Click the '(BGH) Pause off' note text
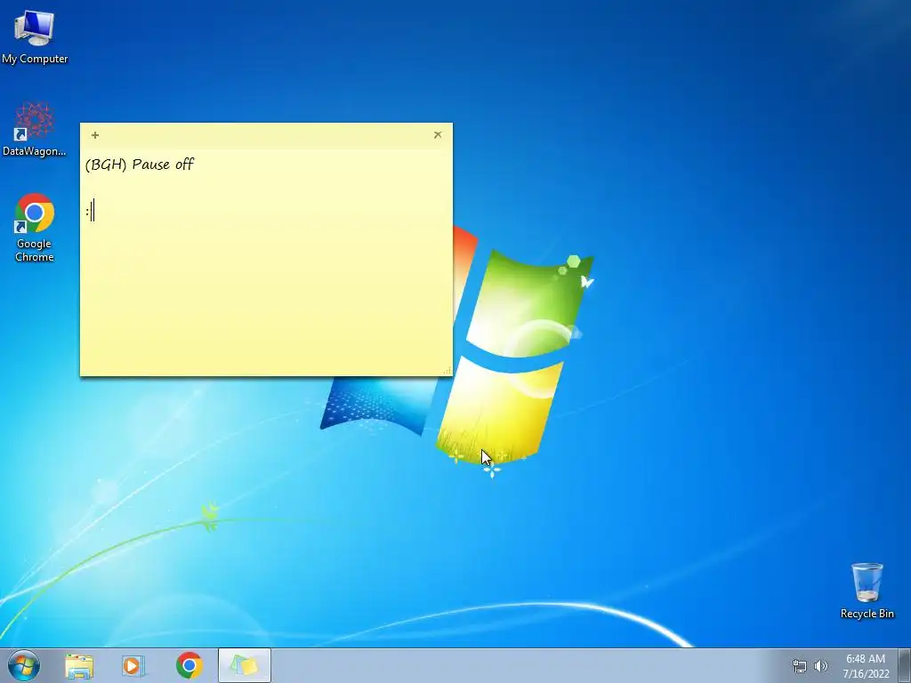The image size is (911, 683). 140,165
